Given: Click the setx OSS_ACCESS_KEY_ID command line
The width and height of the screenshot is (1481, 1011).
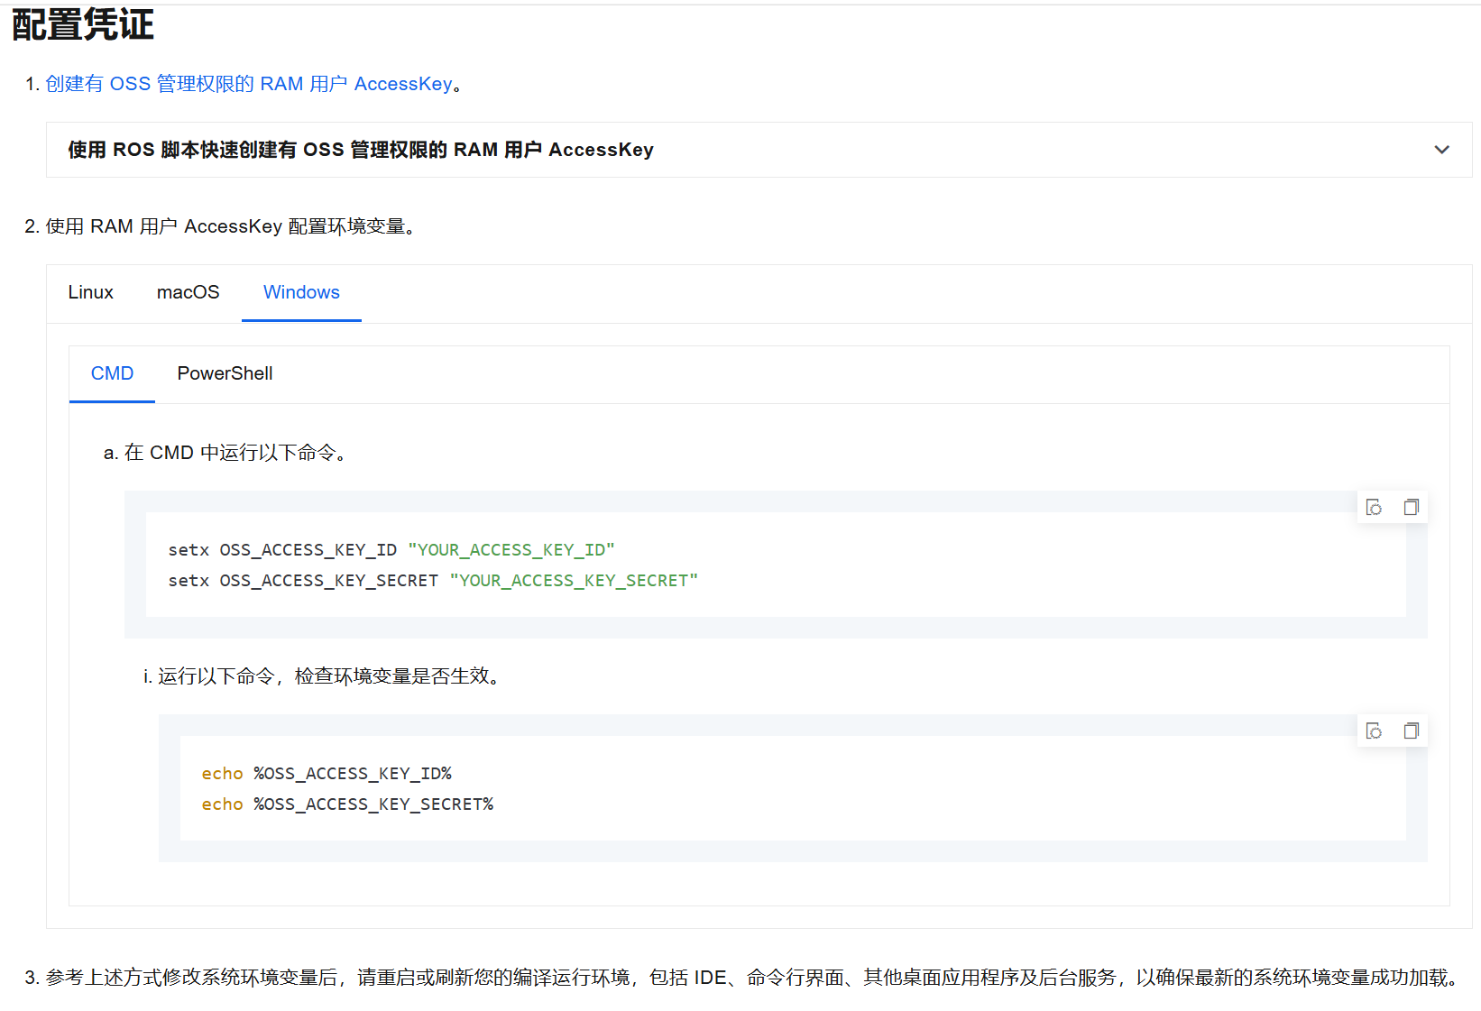Looking at the screenshot, I should [391, 550].
